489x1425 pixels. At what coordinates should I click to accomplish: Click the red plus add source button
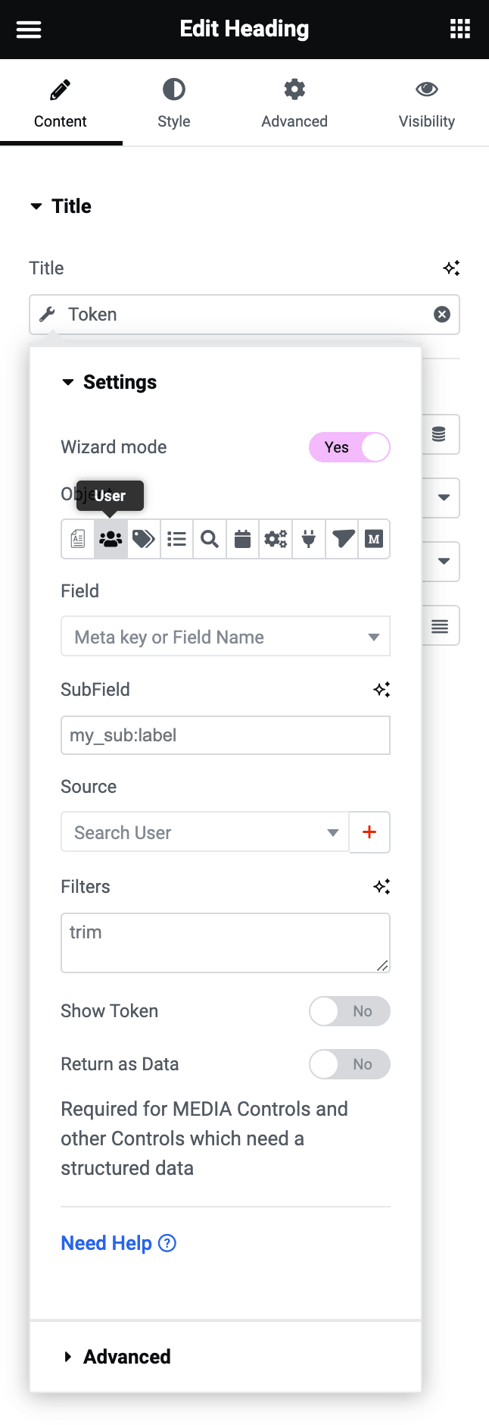pos(369,832)
